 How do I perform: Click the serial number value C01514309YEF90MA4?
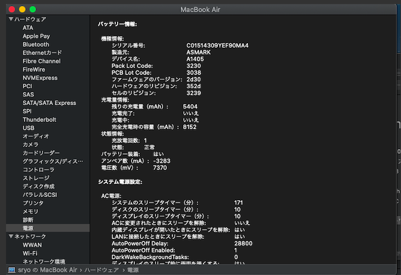click(217, 46)
